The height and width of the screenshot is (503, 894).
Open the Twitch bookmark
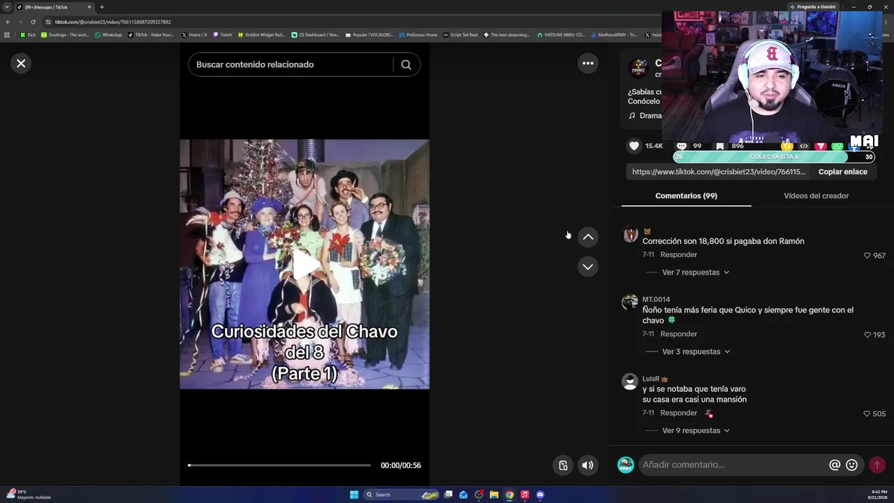(223, 35)
